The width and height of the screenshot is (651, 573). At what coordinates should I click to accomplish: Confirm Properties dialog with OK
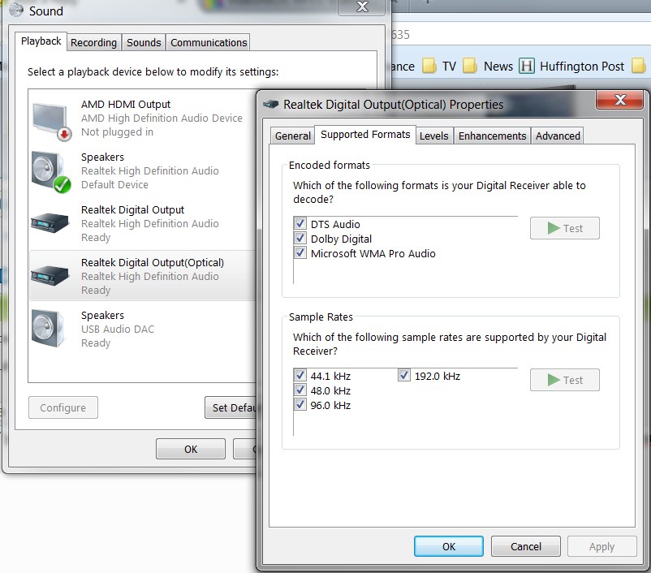coord(449,546)
